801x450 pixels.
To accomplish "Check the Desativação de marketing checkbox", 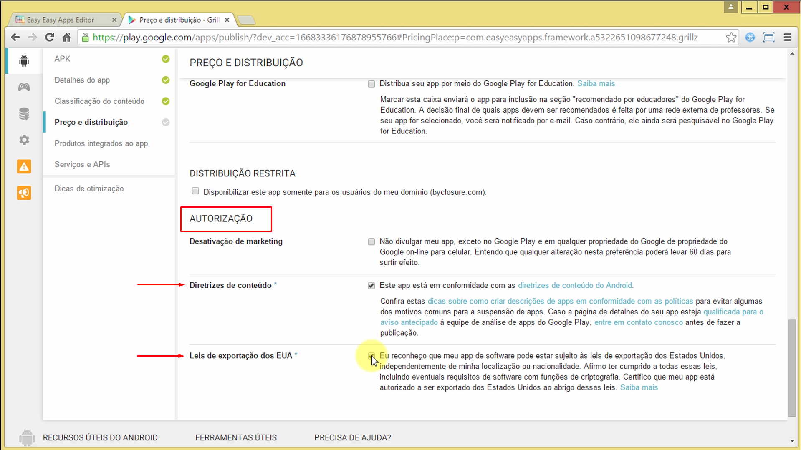I will [x=371, y=241].
